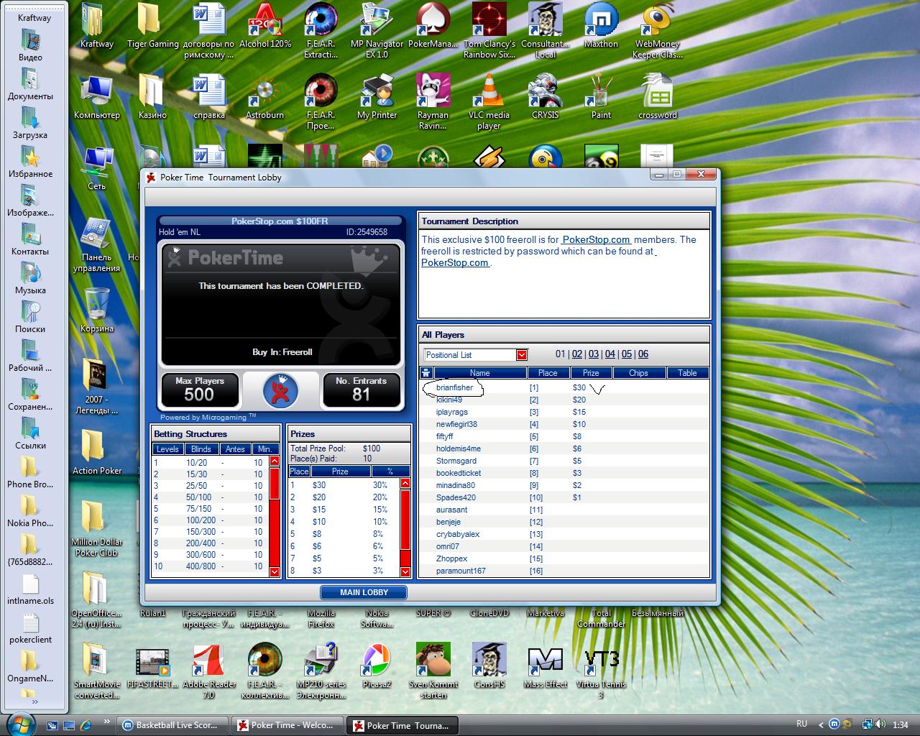
Task: Go to player list page 06
Action: click(643, 354)
